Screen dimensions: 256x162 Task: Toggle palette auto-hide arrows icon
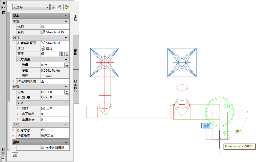click(x=3, y=8)
